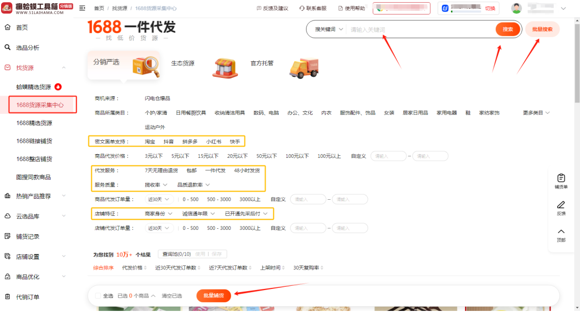Toggle the 48小时发货 service filter
580x312 pixels.
247,170
